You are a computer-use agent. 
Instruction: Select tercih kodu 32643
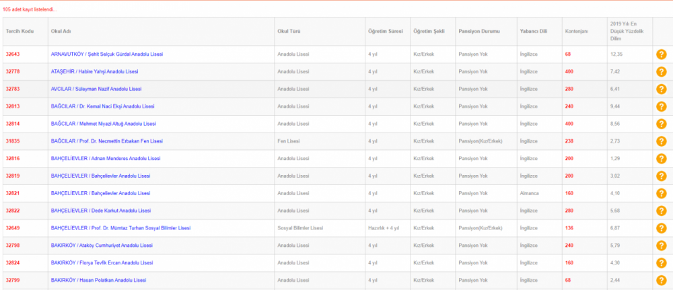(x=13, y=54)
